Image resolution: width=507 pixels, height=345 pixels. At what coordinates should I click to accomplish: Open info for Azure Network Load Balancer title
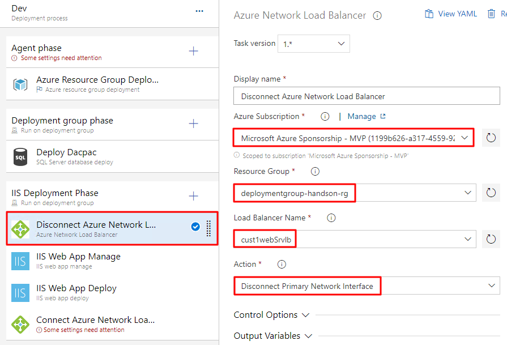tap(377, 15)
